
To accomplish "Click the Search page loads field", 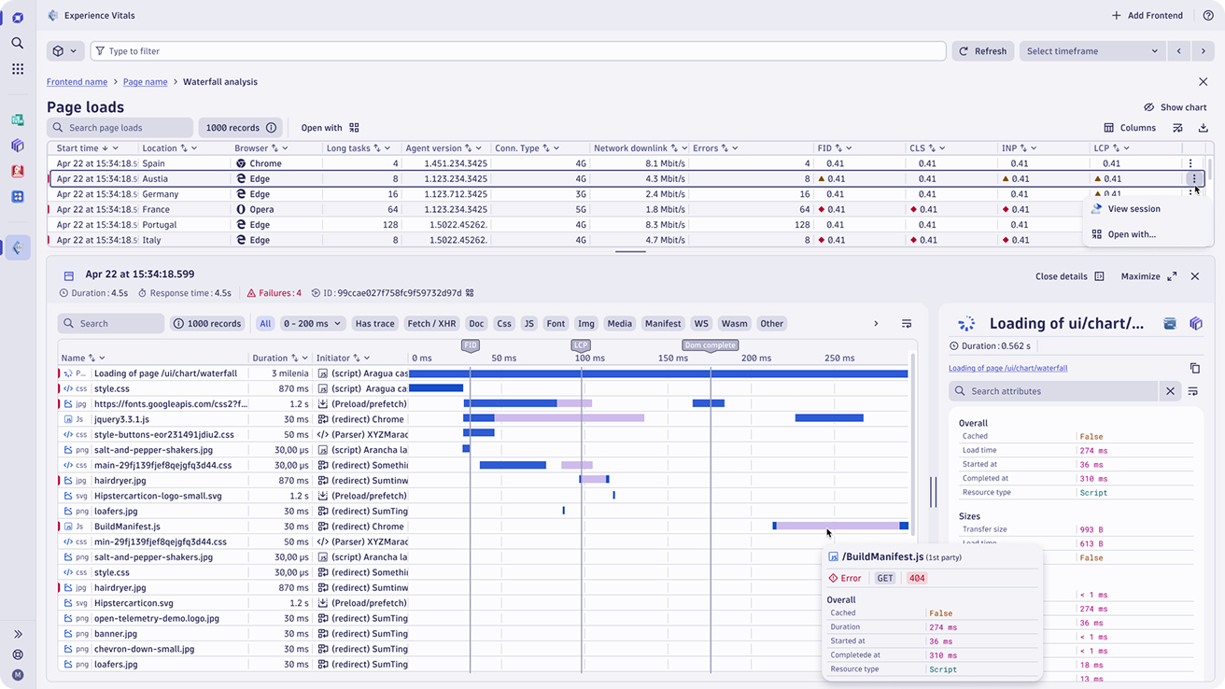I will (x=120, y=128).
